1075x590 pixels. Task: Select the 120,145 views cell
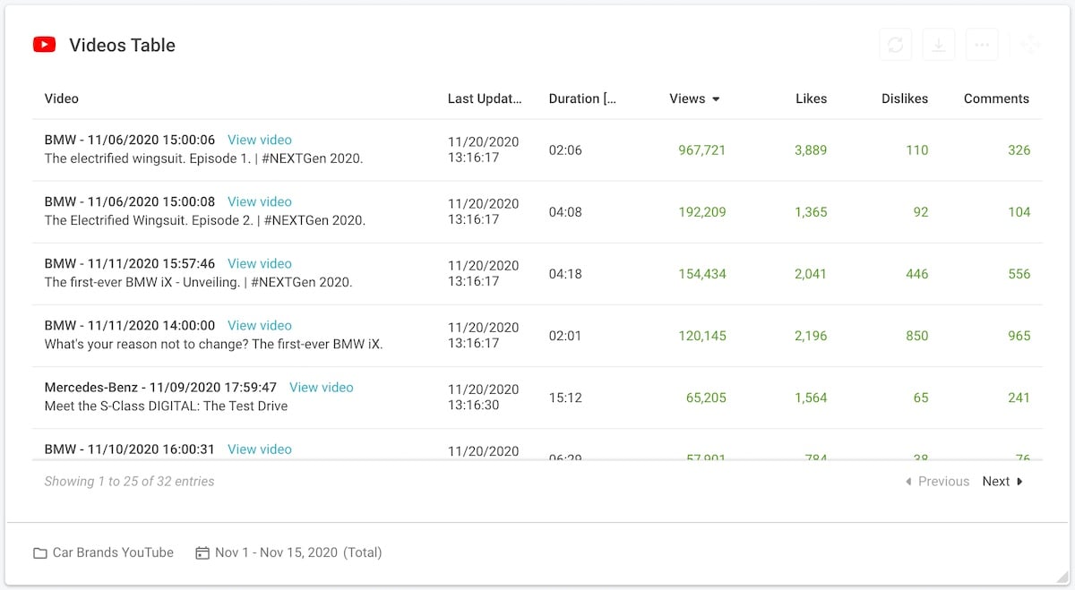pos(701,335)
